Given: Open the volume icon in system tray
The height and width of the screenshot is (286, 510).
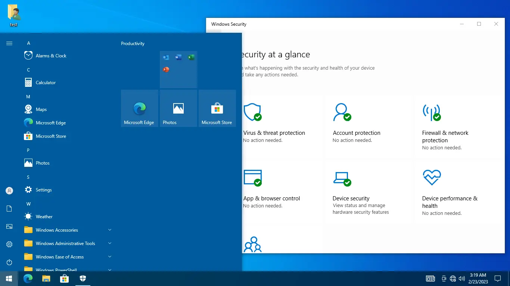Looking at the screenshot, I should [x=462, y=279].
